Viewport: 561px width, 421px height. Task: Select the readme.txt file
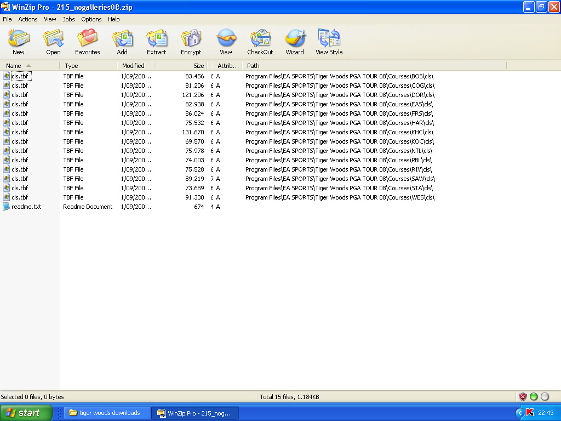26,207
